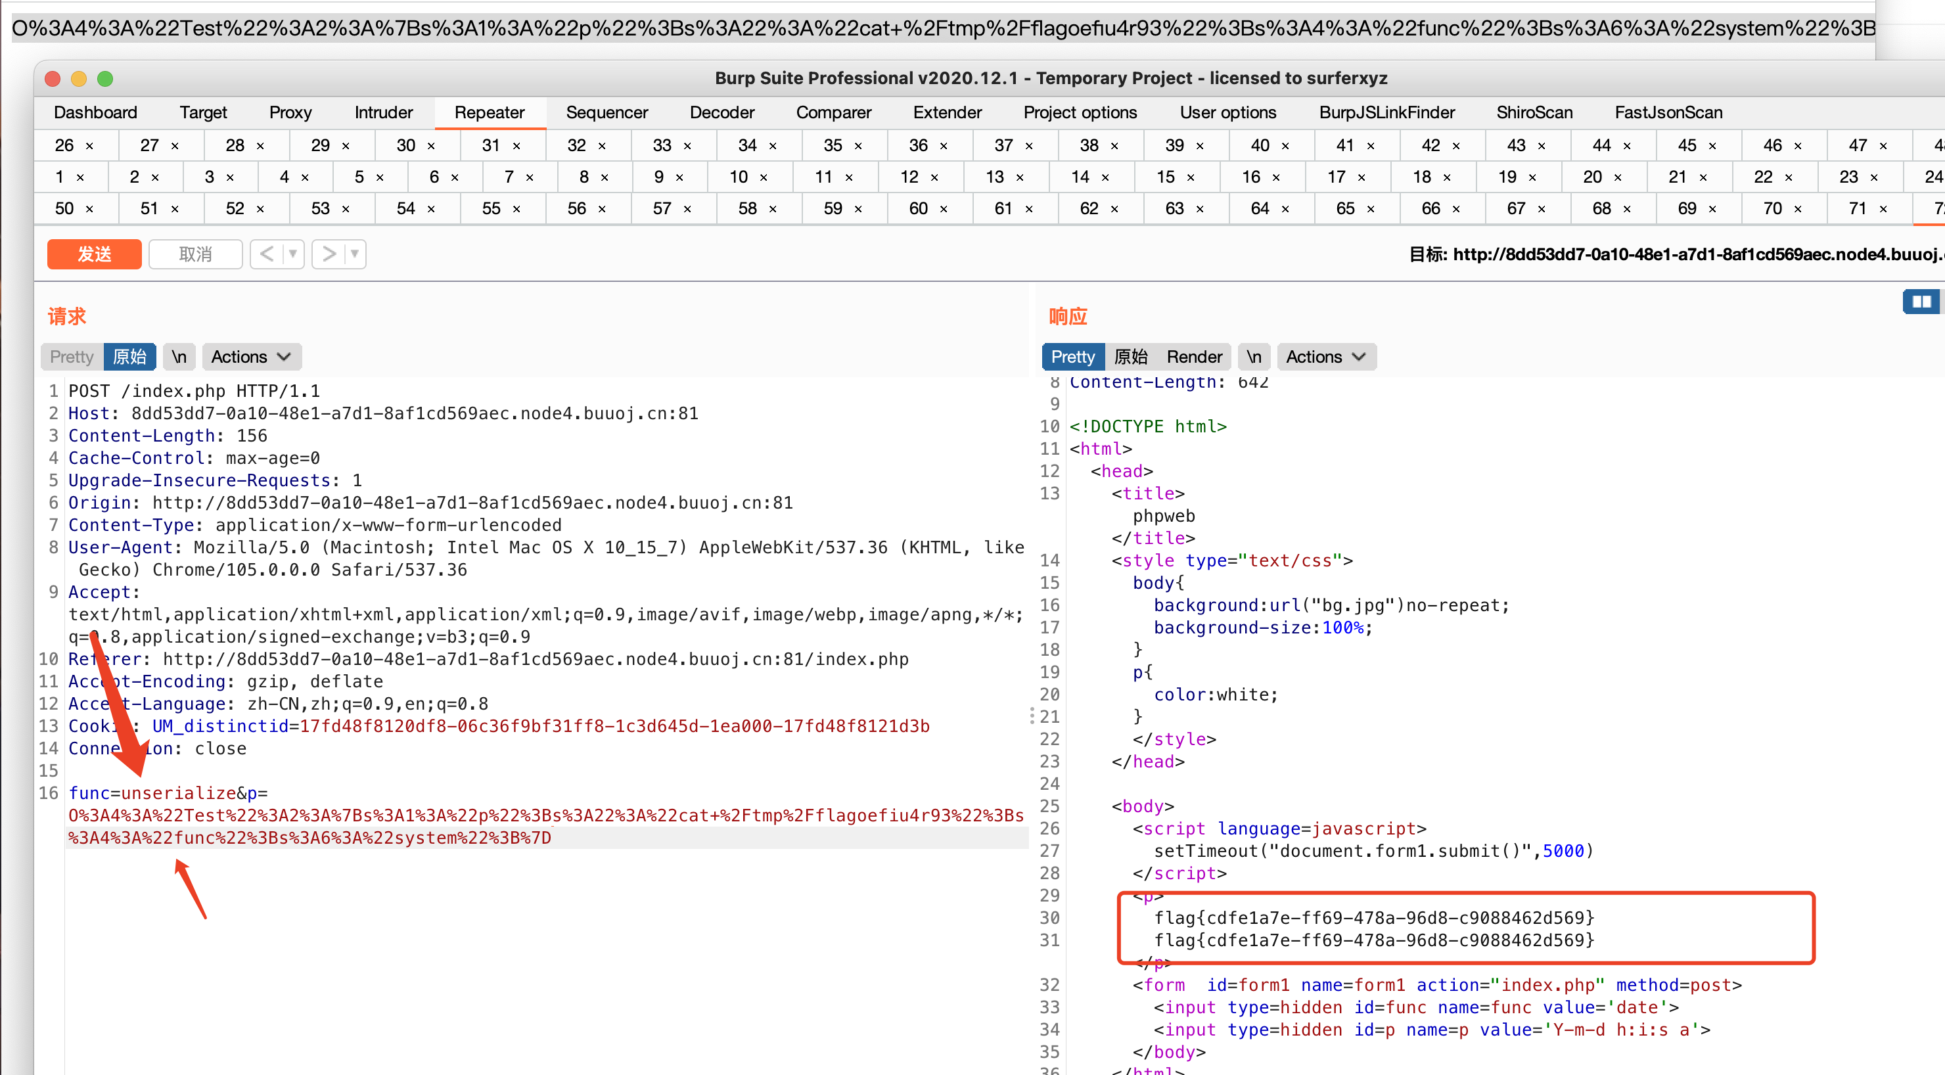Click the green window zoom button

pos(105,78)
